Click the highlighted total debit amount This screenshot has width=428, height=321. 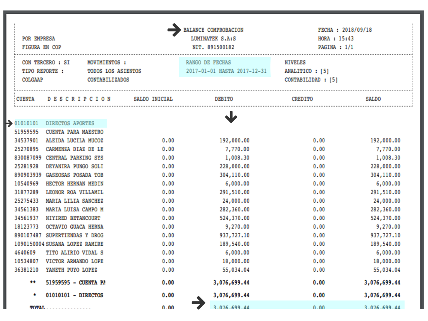[x=231, y=307]
